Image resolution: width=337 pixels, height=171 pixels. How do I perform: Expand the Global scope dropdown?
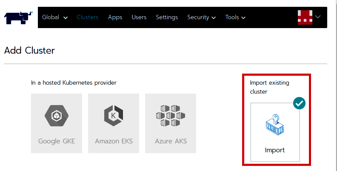55,17
